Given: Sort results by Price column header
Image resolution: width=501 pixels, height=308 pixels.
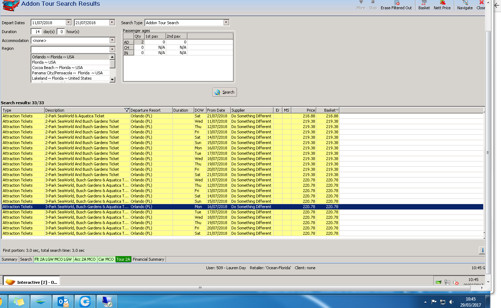Looking at the screenshot, I should (x=304, y=110).
